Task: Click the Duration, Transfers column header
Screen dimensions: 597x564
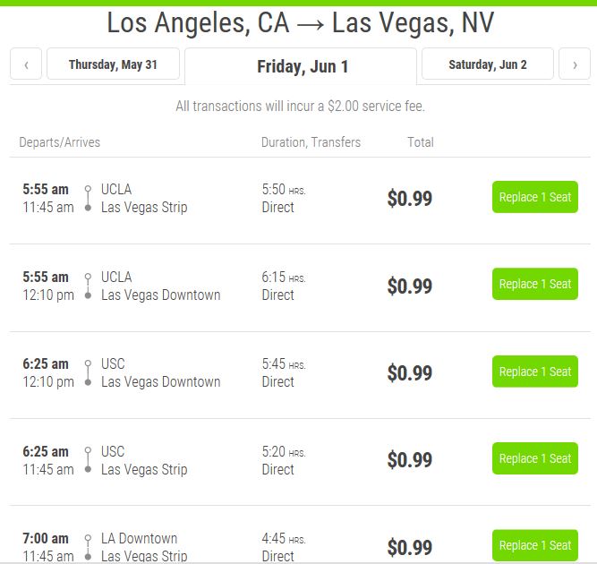Action: pyautogui.click(x=311, y=142)
